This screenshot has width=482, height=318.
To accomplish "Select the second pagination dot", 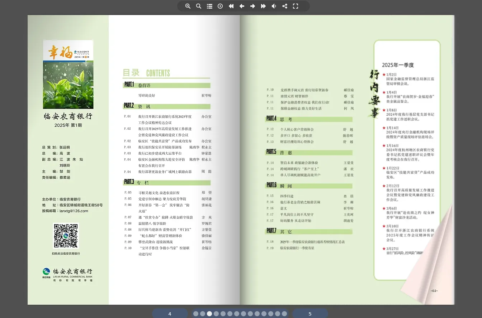I will point(203,314).
